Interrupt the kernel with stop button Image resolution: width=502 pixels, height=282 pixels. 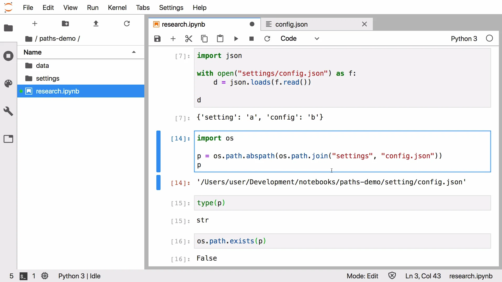pyautogui.click(x=252, y=39)
